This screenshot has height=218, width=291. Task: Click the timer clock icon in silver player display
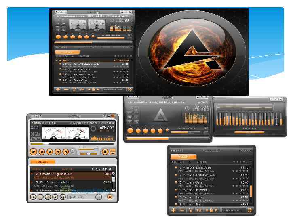click(93, 128)
